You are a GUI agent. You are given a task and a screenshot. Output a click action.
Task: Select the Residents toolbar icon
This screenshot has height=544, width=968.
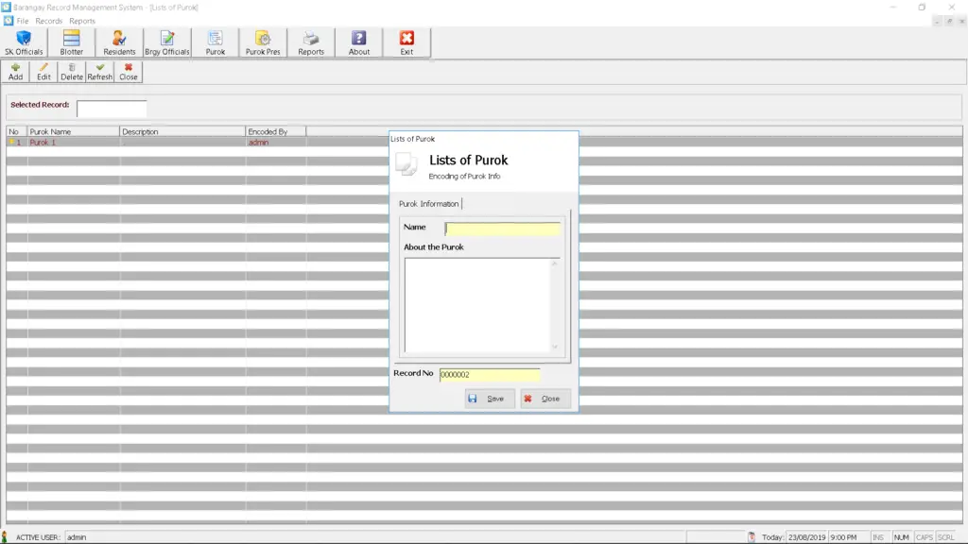[119, 42]
